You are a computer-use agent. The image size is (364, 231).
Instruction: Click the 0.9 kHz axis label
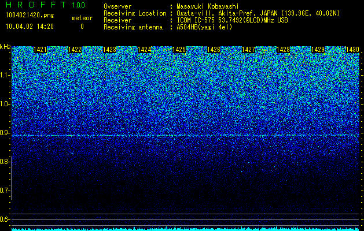(x=5, y=133)
